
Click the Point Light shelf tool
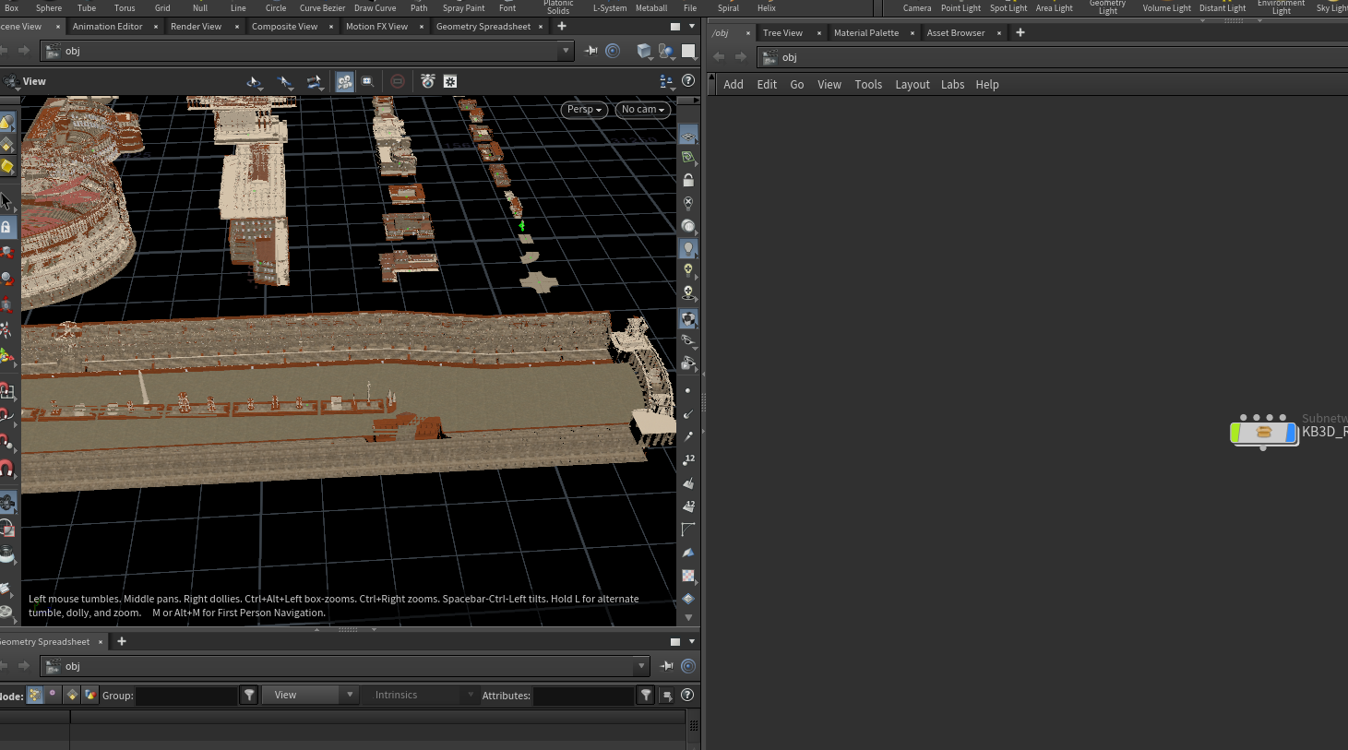[960, 7]
